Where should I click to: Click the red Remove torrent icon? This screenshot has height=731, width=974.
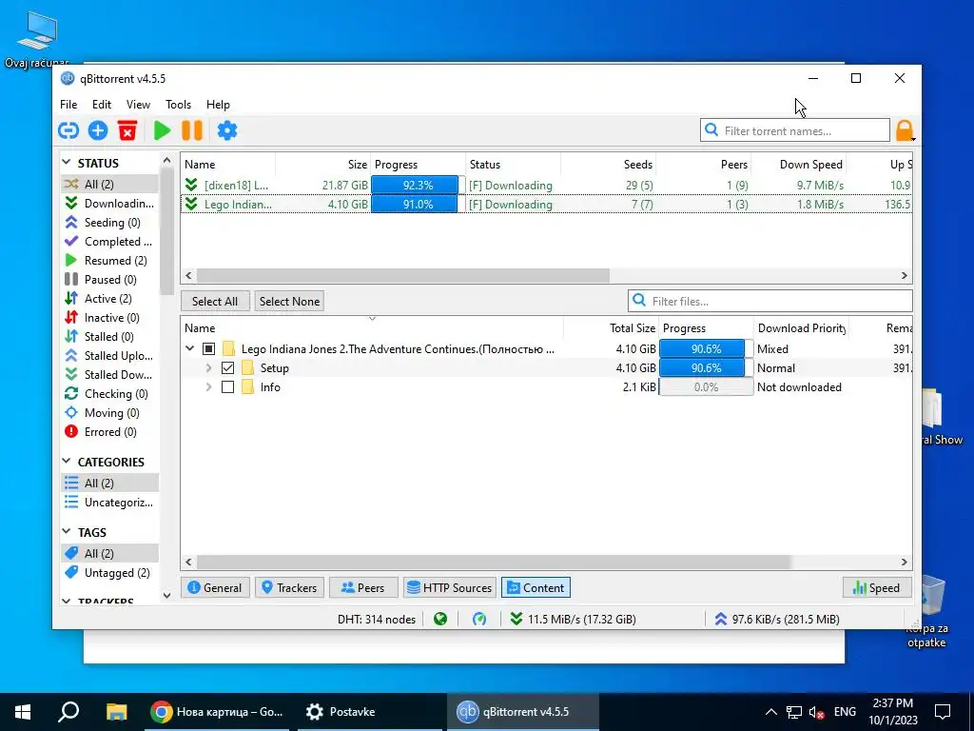(127, 130)
